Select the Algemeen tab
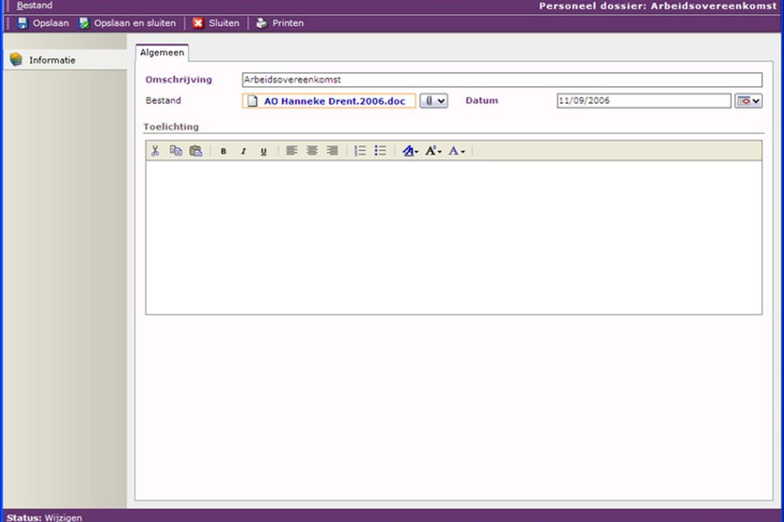784x522 pixels. click(162, 53)
